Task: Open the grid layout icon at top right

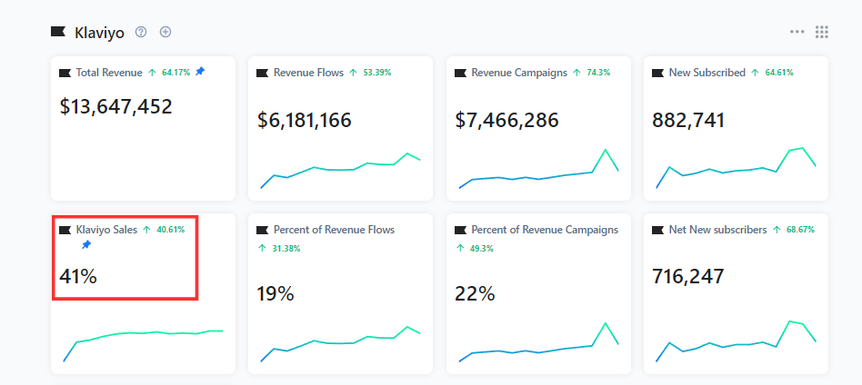Action: 822,32
